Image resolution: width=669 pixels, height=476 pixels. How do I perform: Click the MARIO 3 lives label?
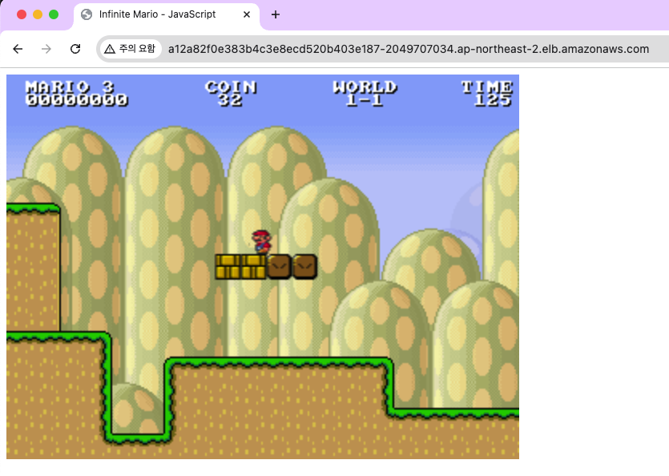click(70, 87)
